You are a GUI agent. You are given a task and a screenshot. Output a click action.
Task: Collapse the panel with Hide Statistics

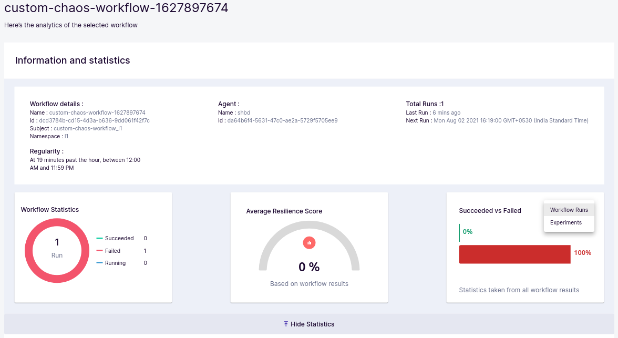[x=312, y=324]
